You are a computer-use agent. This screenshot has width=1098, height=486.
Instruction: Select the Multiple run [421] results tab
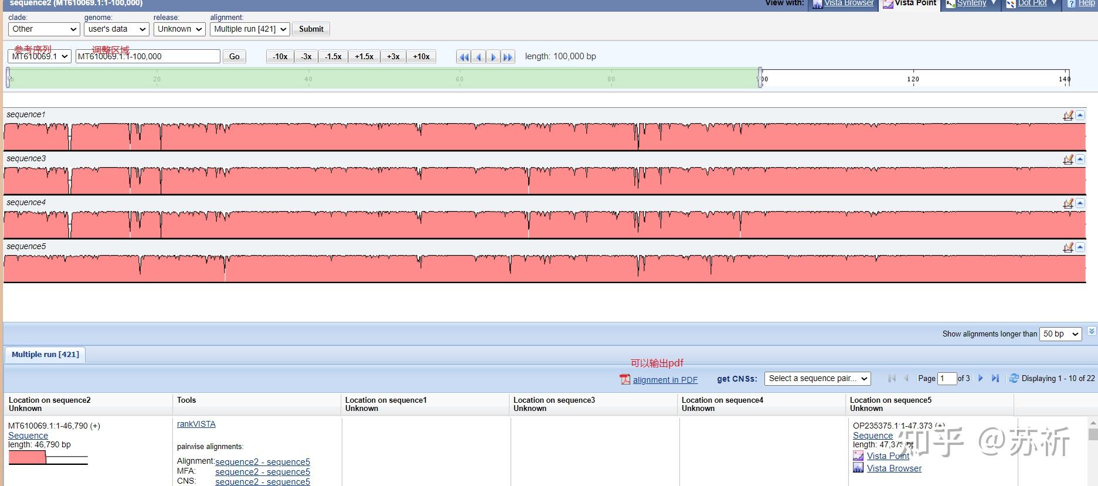coord(45,354)
